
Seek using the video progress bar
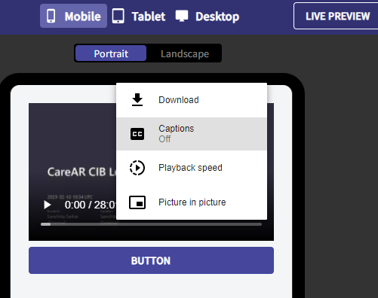pos(151,224)
